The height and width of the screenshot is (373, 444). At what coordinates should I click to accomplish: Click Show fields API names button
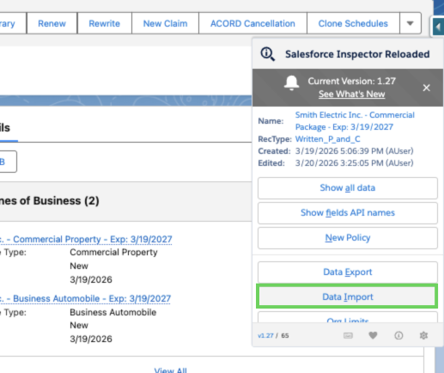[x=348, y=213]
